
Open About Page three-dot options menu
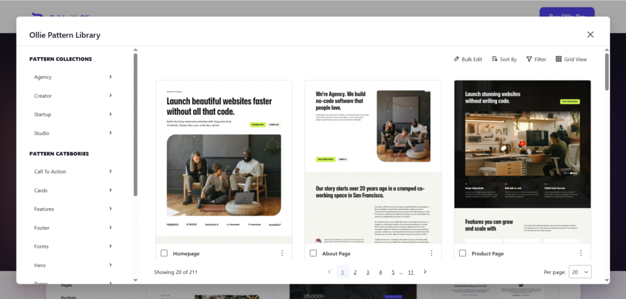click(431, 253)
